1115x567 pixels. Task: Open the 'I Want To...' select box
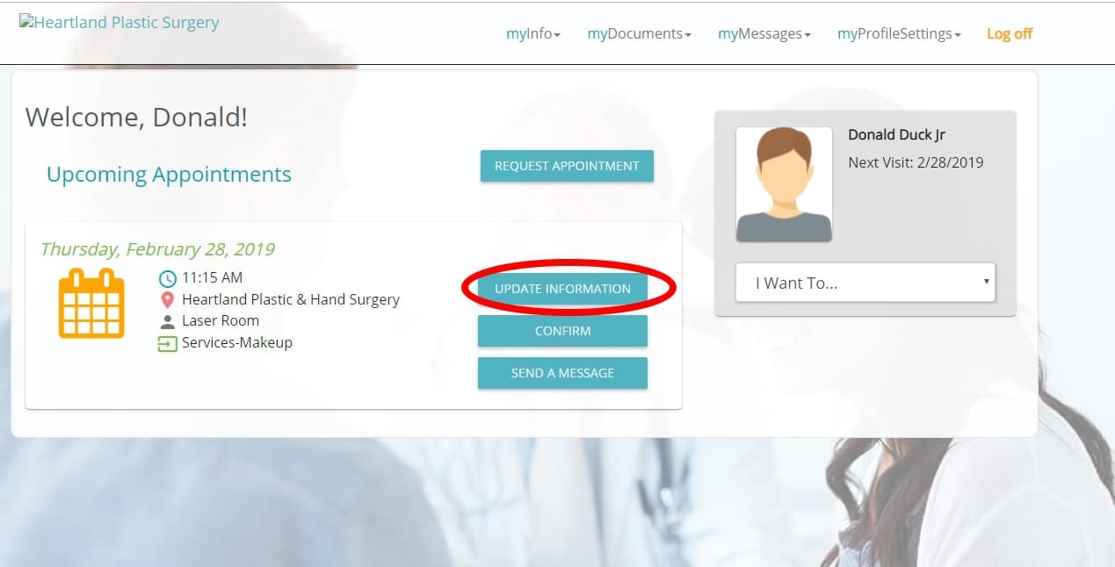[865, 283]
